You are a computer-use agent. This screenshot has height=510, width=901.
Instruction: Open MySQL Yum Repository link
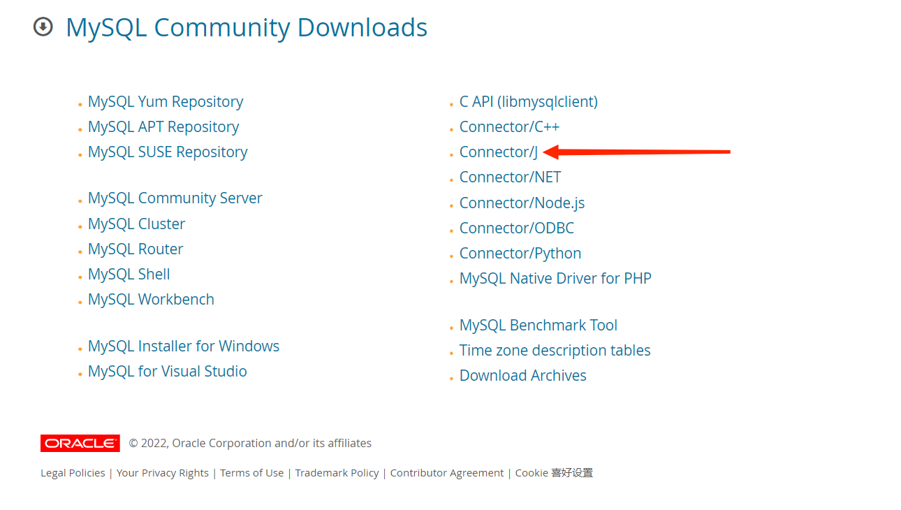click(166, 101)
